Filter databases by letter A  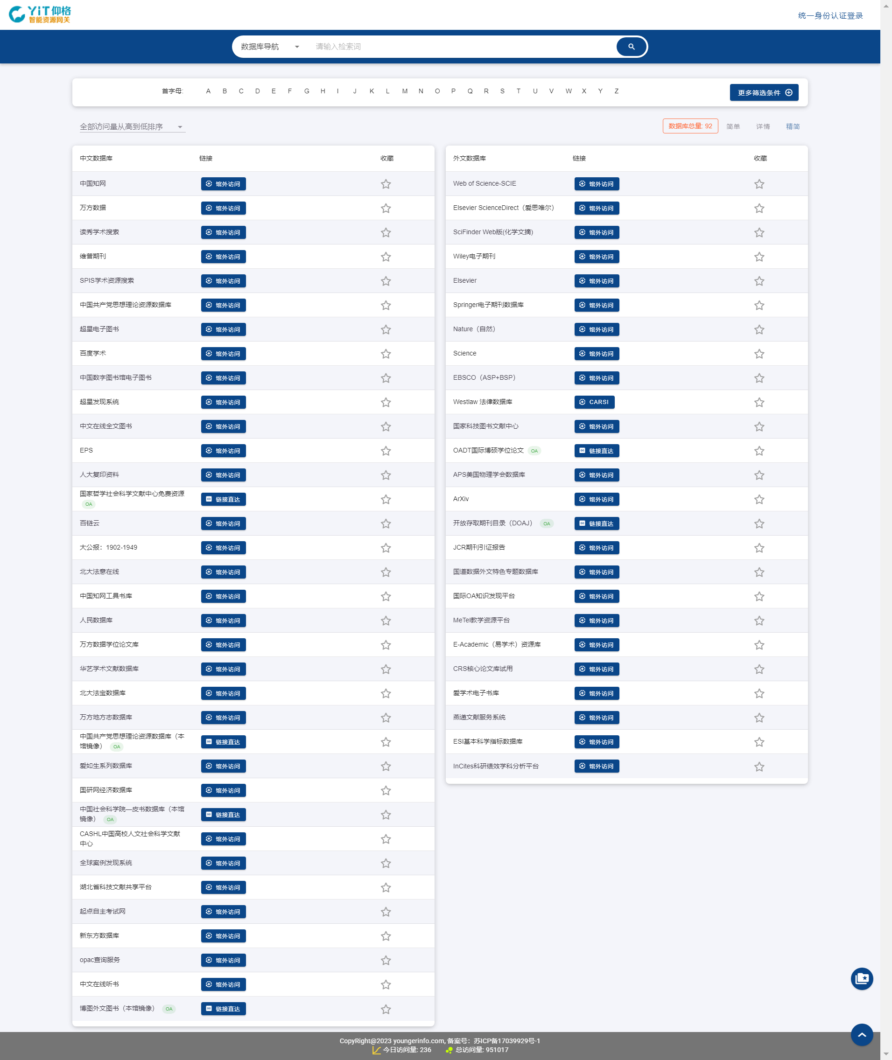pos(208,91)
